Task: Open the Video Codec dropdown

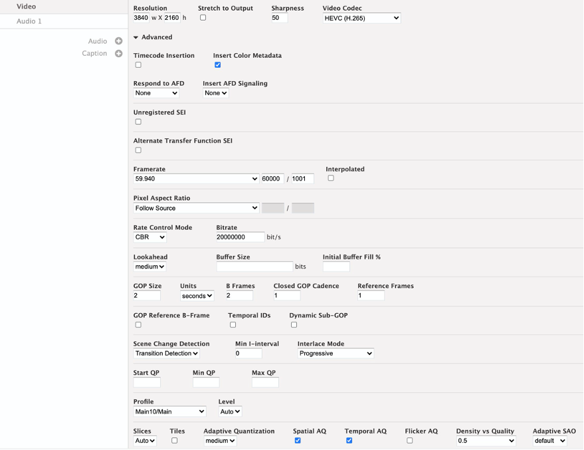Action: pyautogui.click(x=361, y=18)
